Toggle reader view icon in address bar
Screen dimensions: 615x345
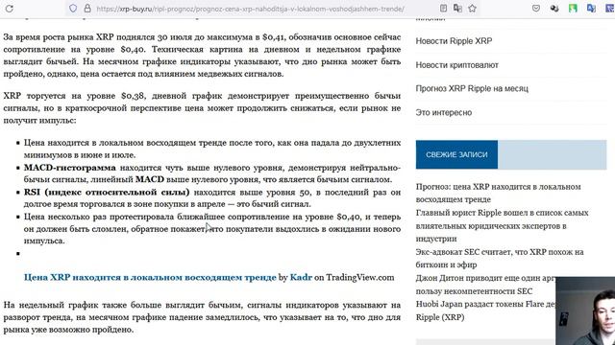(443, 9)
